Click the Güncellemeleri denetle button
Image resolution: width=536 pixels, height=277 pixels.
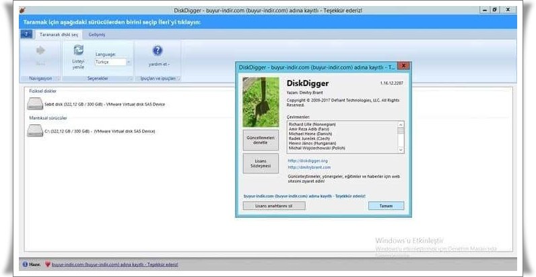point(261,140)
